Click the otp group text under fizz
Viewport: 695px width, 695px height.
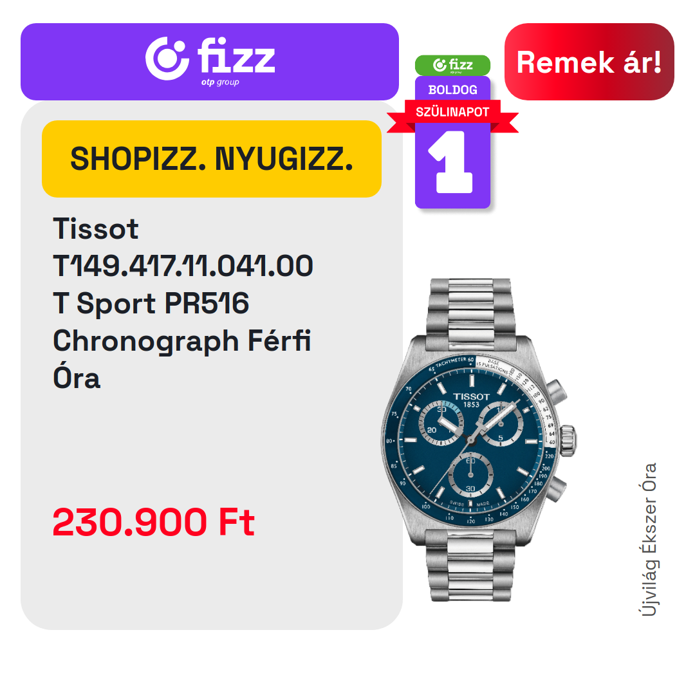click(220, 82)
